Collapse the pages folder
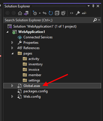The width and height of the screenshot is (103, 121). pyautogui.click(x=12, y=53)
